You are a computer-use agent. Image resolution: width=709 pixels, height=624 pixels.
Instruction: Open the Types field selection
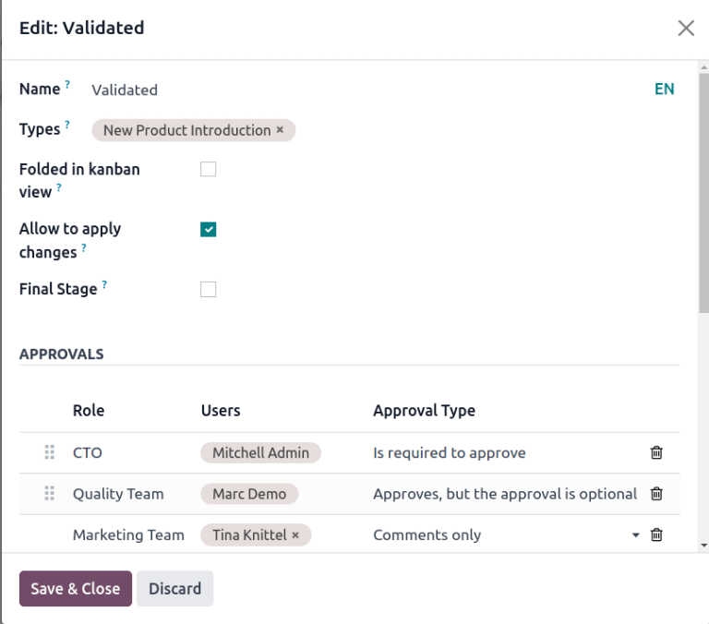[x=462, y=130]
